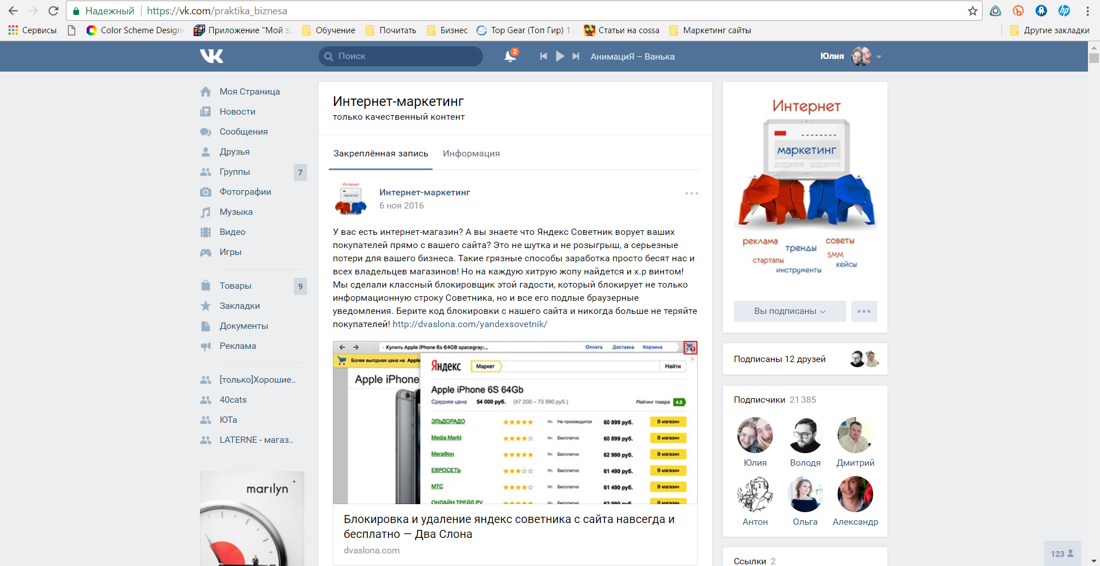Click the HP extension icon in toolbar
1100x566 pixels.
click(x=1064, y=11)
